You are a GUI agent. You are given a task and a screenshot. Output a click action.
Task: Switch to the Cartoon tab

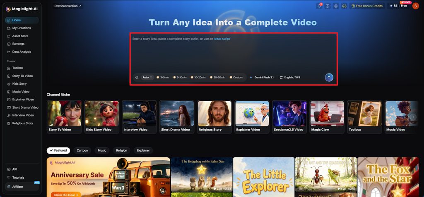click(82, 151)
